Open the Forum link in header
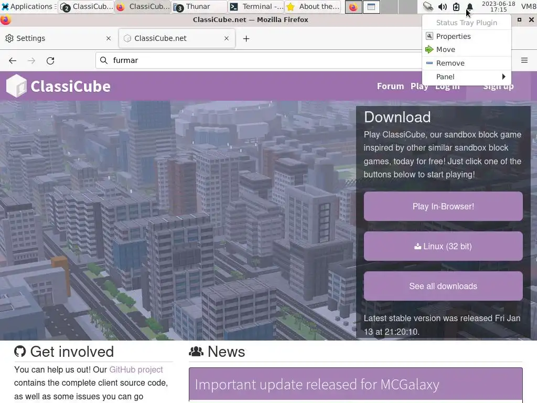Image resolution: width=537 pixels, height=403 pixels. pos(390,87)
